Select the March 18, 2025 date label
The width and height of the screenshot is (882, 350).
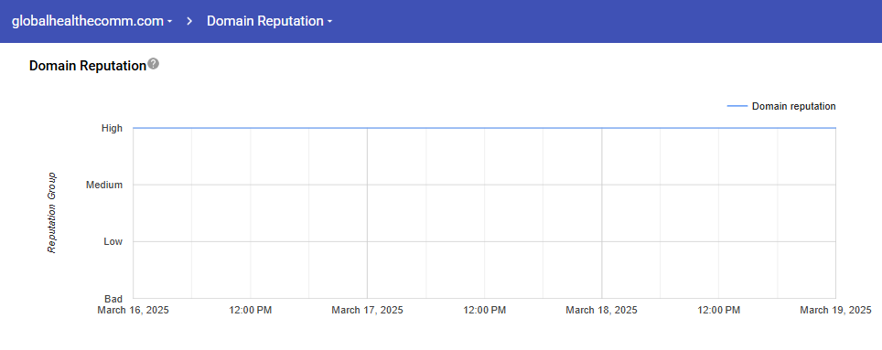click(601, 310)
